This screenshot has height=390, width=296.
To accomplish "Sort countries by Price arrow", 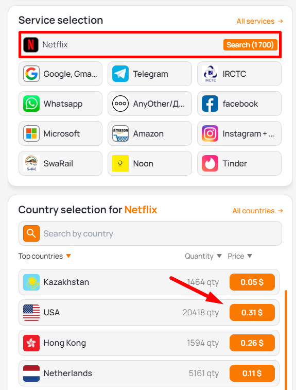I will 250,256.
